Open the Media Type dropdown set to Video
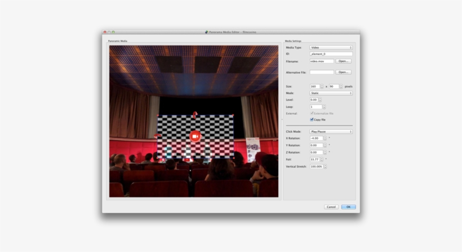Image resolution: width=462 pixels, height=252 pixels. click(331, 47)
